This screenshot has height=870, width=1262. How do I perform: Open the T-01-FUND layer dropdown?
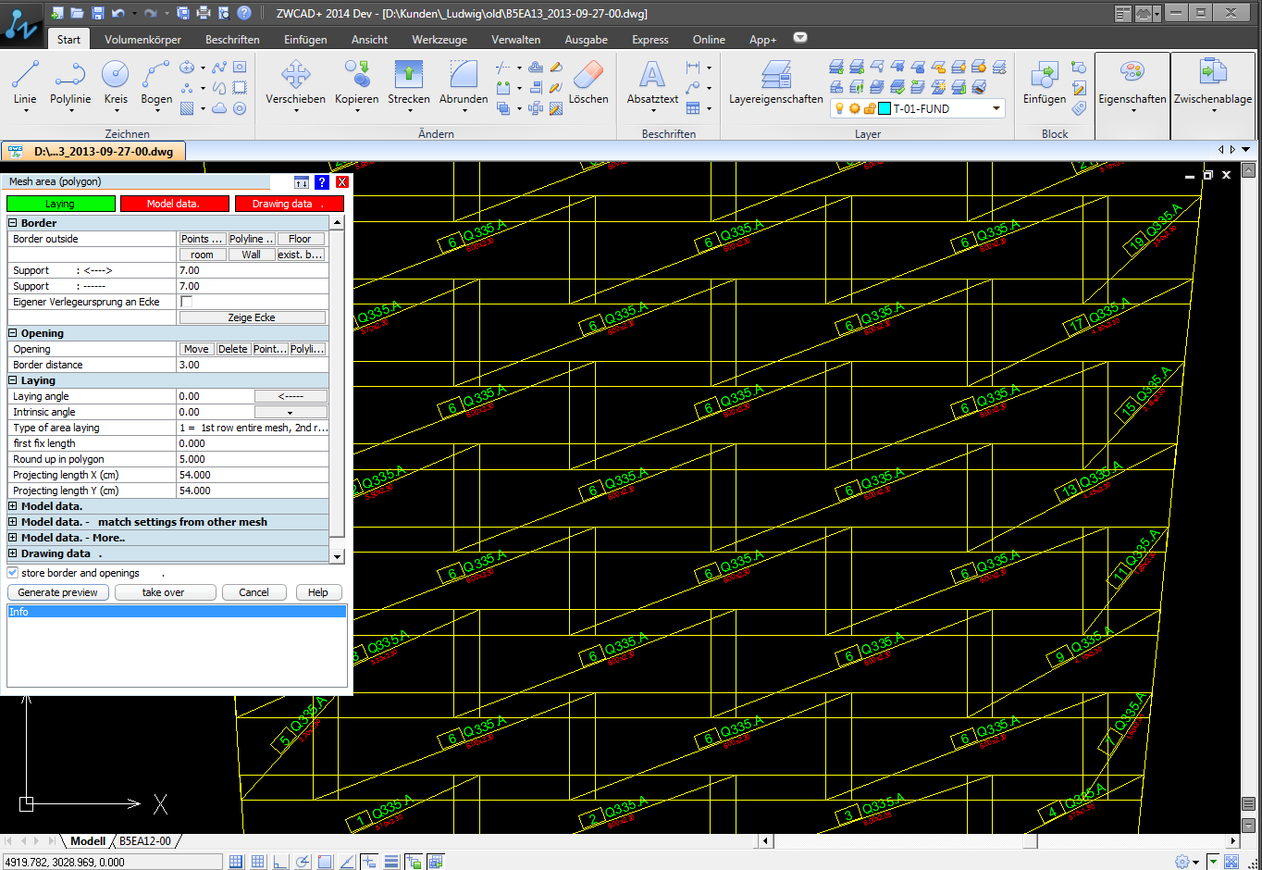pos(996,108)
